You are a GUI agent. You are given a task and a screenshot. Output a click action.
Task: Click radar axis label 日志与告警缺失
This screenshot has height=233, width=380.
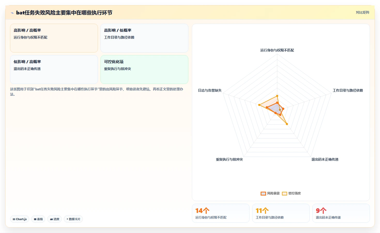pos(210,90)
